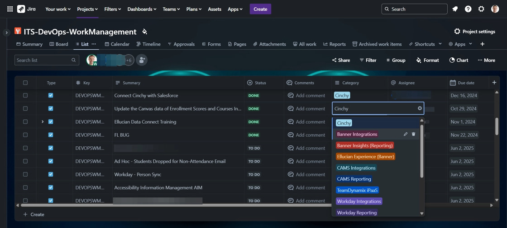
Task: Select the Workday - Person Sync row checkbox
Action: point(25,174)
